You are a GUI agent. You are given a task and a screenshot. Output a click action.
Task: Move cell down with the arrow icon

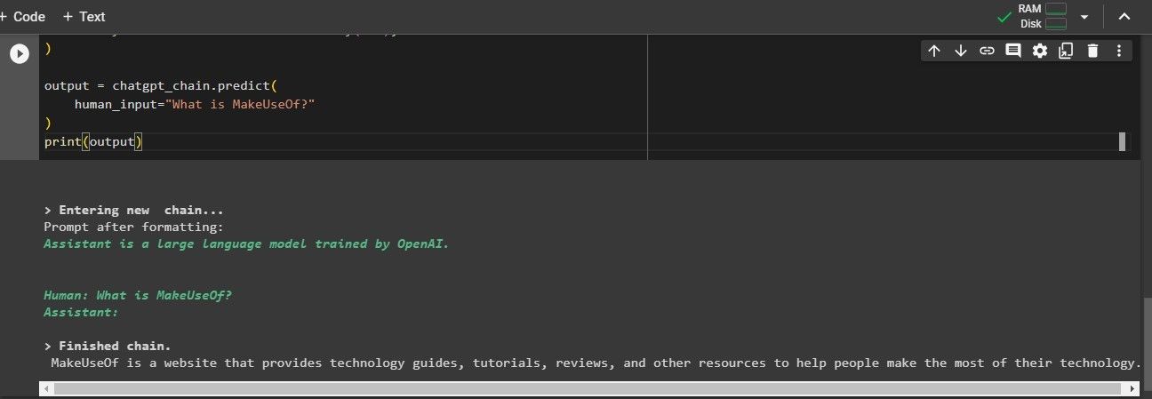click(960, 51)
